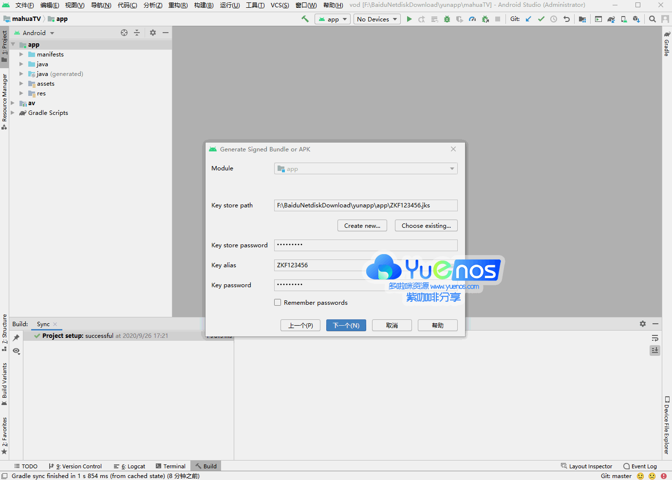Sync project with Gradle files

tap(611, 19)
